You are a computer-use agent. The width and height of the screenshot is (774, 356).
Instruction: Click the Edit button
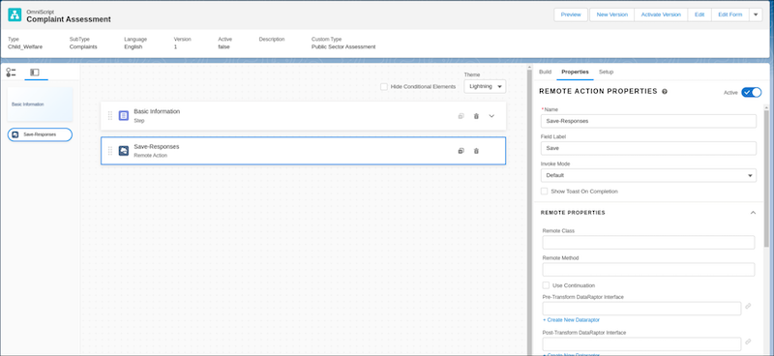[x=700, y=15]
